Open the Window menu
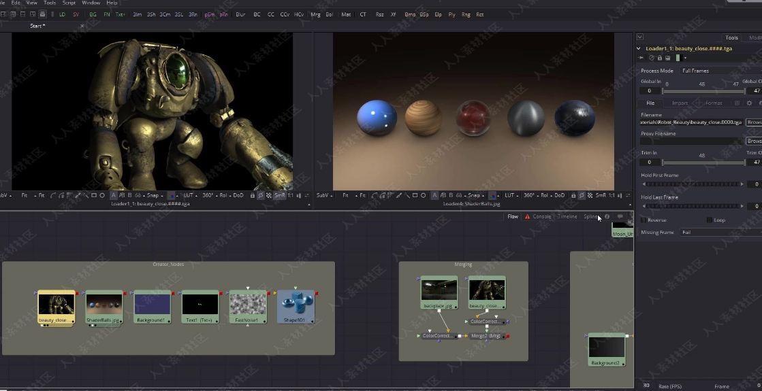This screenshot has width=762, height=391. pos(91,3)
